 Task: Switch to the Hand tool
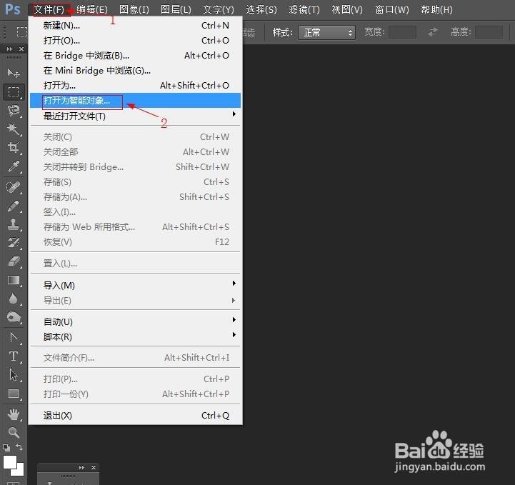pyautogui.click(x=13, y=414)
